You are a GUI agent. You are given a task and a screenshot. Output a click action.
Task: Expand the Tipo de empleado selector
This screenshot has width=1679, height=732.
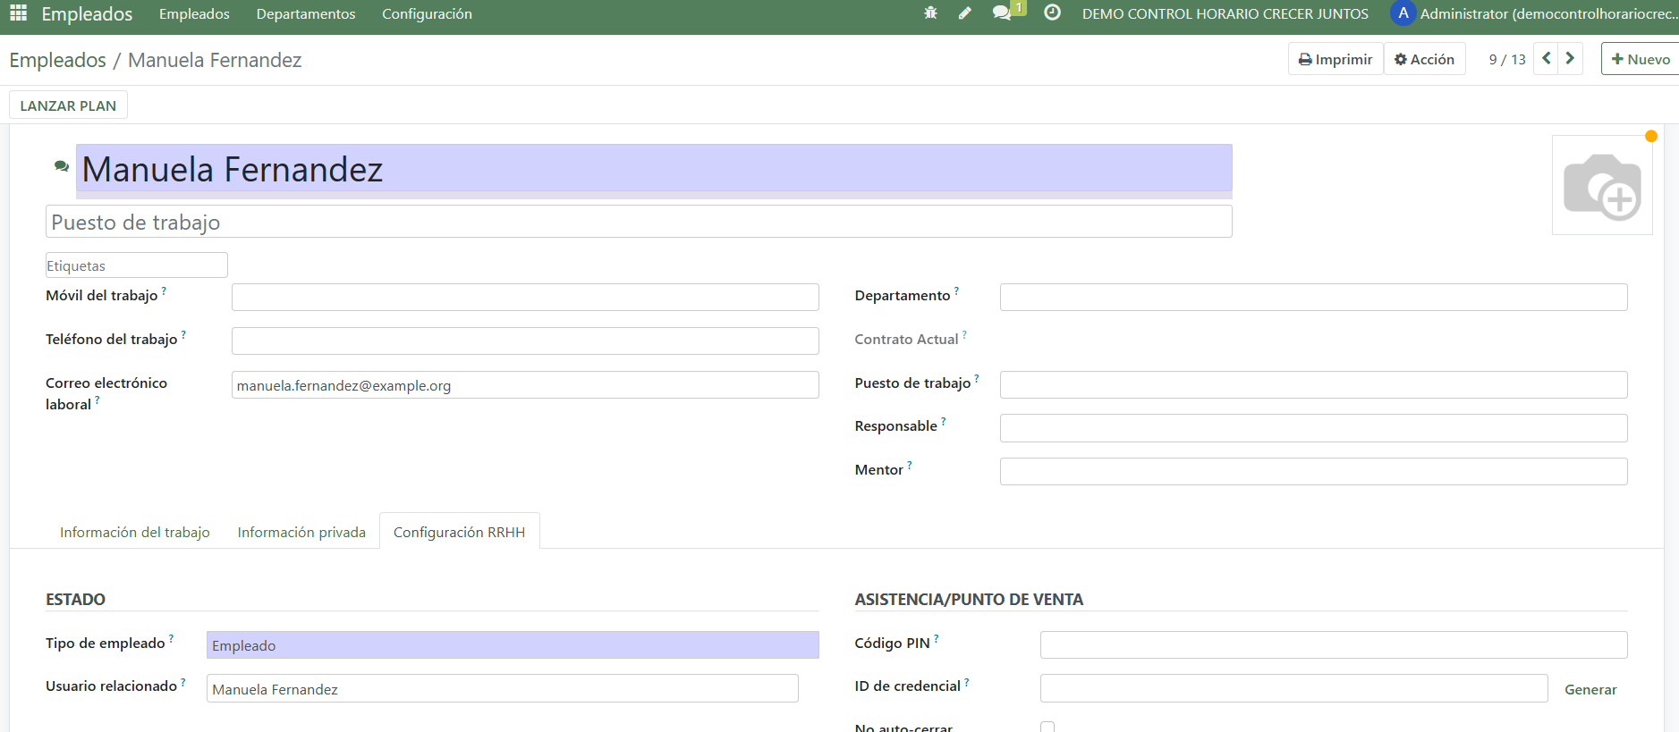[x=512, y=645]
